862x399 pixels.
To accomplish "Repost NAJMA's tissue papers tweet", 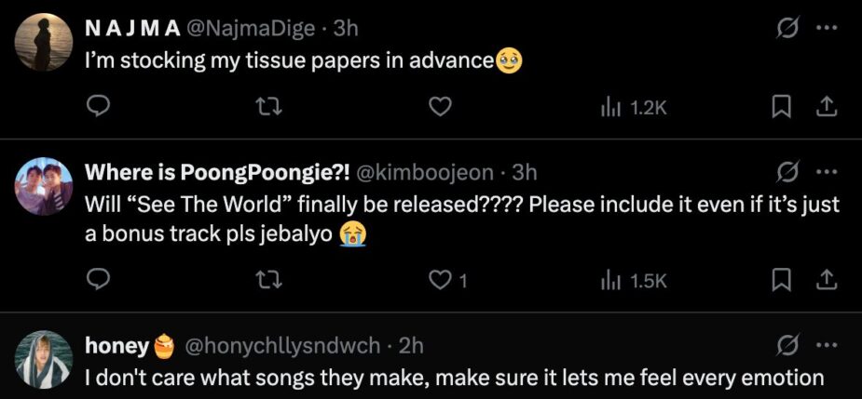I will (x=269, y=108).
